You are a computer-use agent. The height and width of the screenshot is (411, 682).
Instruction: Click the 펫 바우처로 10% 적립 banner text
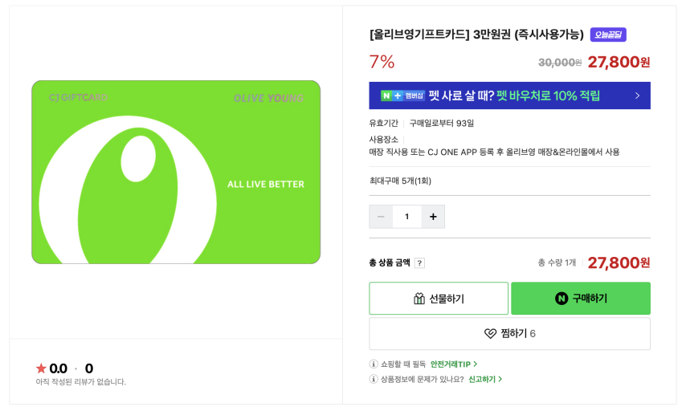pyautogui.click(x=548, y=96)
